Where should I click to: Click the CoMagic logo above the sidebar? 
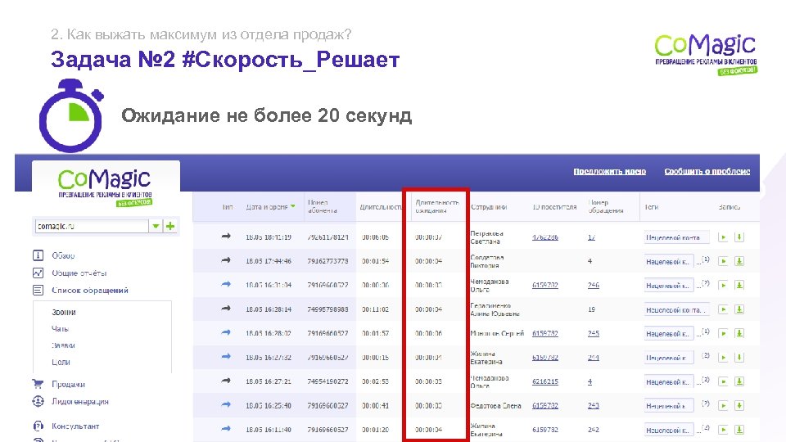106,187
